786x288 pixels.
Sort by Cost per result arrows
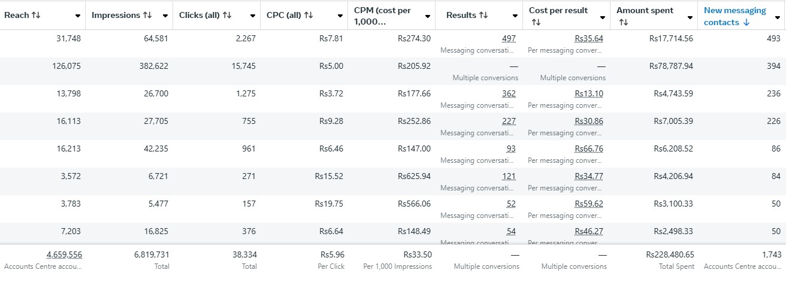536,22
